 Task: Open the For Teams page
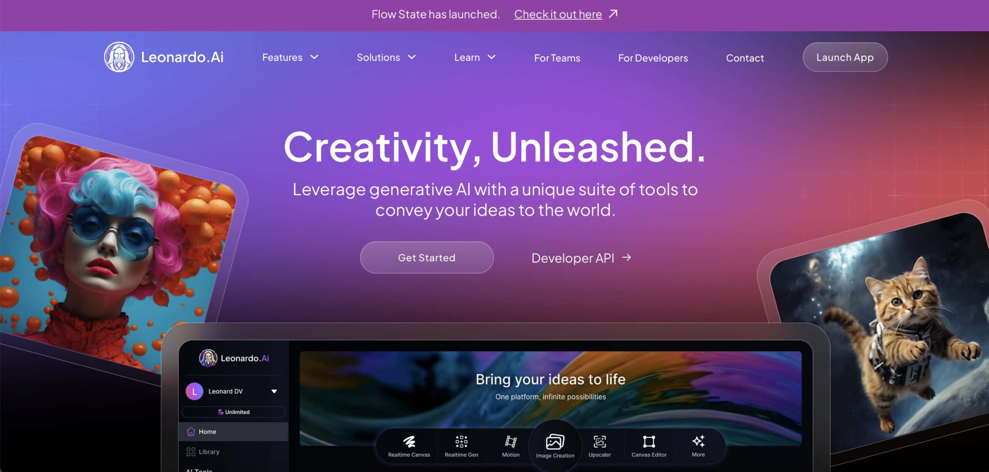pos(557,58)
